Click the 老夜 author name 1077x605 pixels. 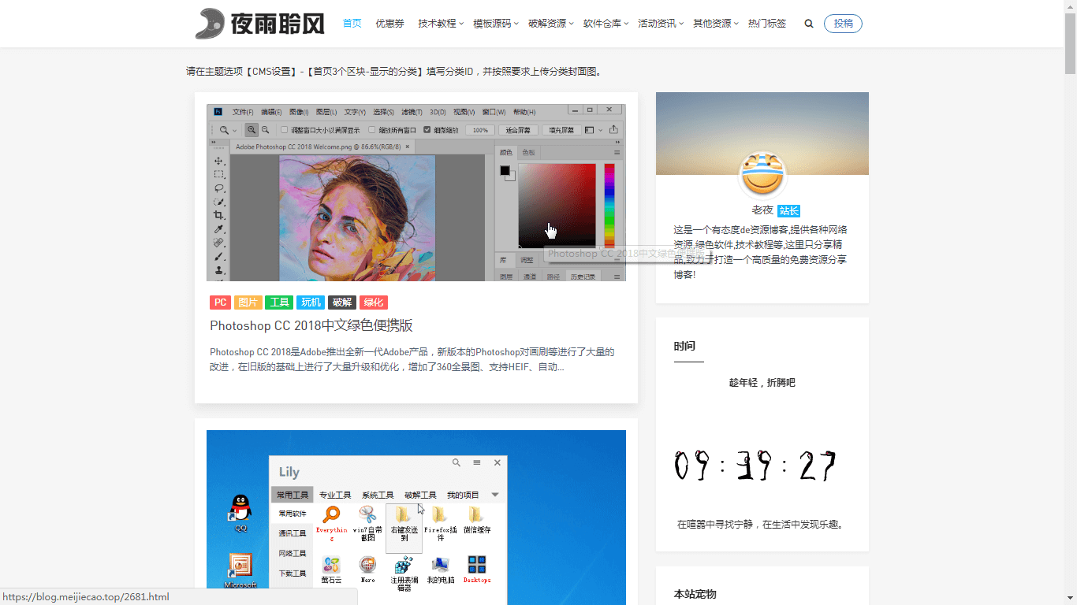pos(762,210)
